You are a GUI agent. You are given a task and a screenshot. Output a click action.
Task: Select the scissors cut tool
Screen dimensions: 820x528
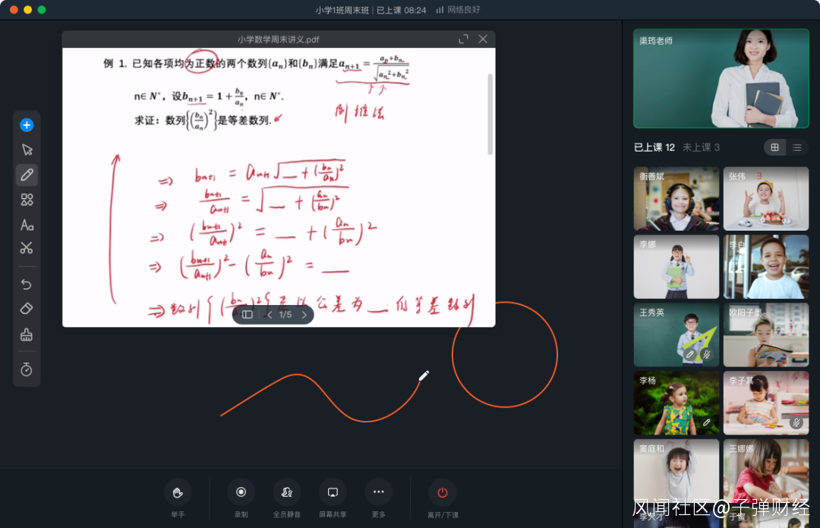(x=27, y=248)
